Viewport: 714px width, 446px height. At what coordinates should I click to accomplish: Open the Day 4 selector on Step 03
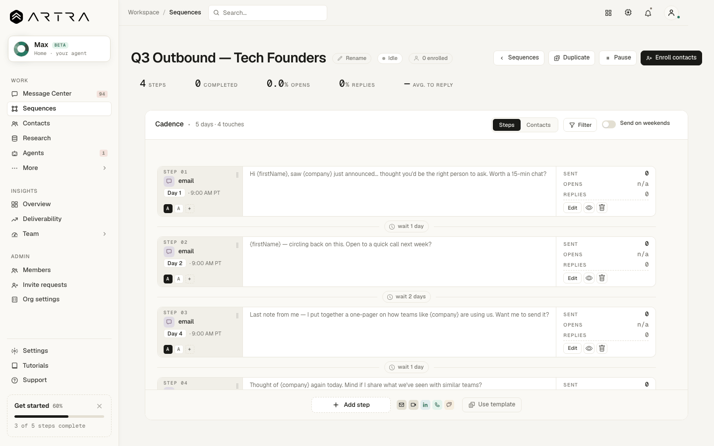point(175,334)
